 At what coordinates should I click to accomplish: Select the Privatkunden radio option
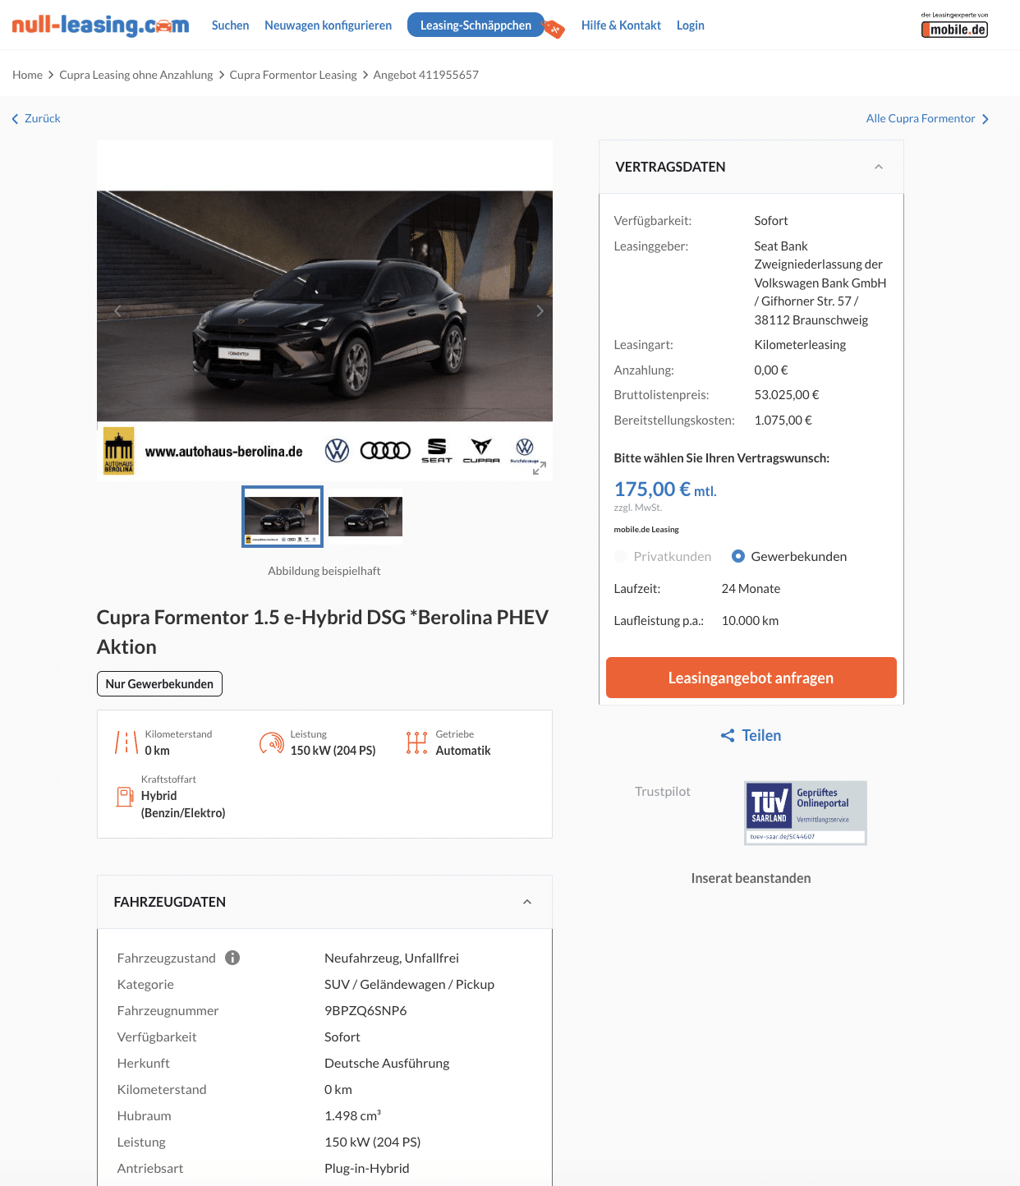pyautogui.click(x=621, y=556)
